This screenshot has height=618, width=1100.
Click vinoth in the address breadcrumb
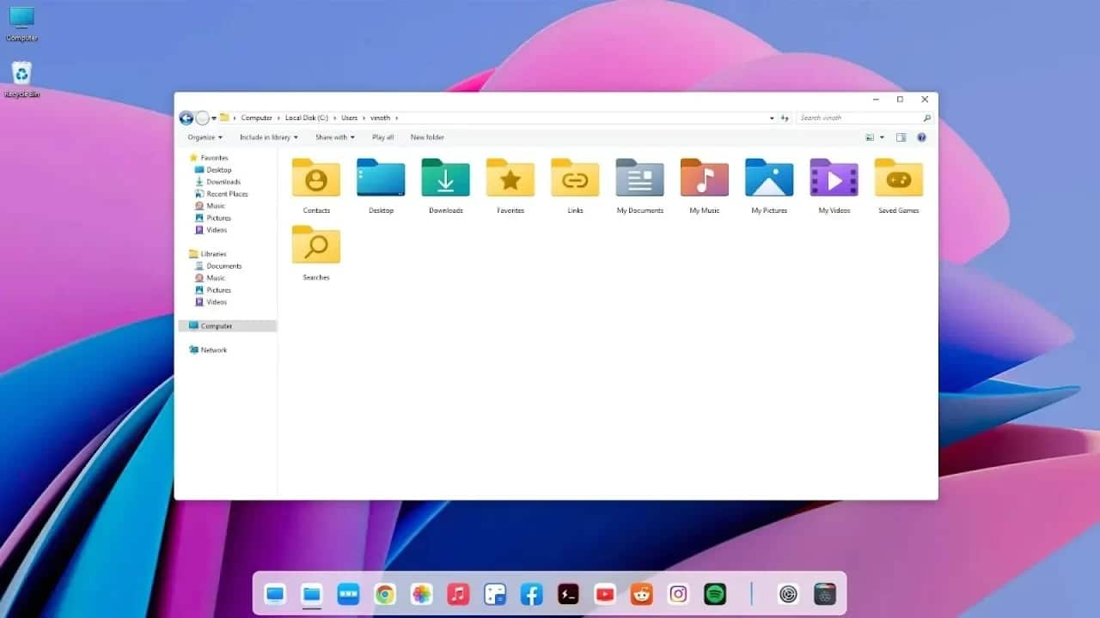pos(380,118)
